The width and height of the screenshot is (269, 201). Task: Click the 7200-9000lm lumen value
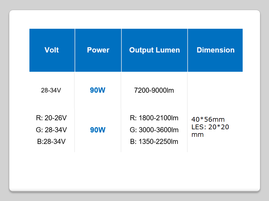click(154, 90)
